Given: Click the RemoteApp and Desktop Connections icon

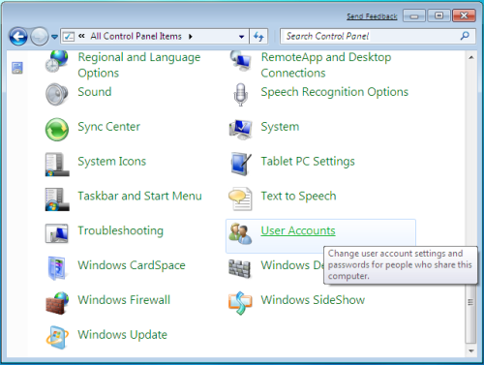Looking at the screenshot, I should (x=240, y=61).
